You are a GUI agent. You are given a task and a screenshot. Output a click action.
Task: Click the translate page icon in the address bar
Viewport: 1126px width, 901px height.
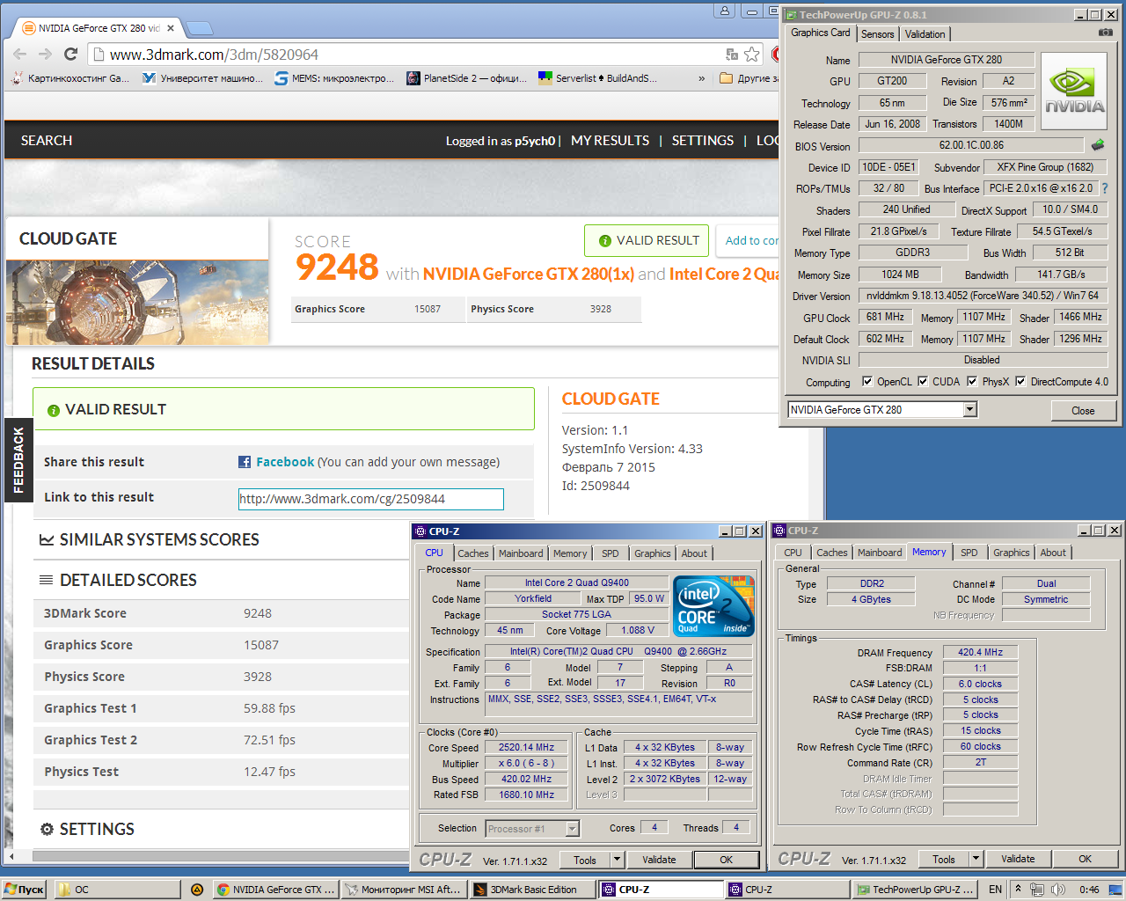click(x=731, y=55)
